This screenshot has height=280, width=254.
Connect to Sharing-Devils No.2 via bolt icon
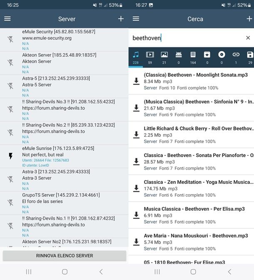[10, 132]
